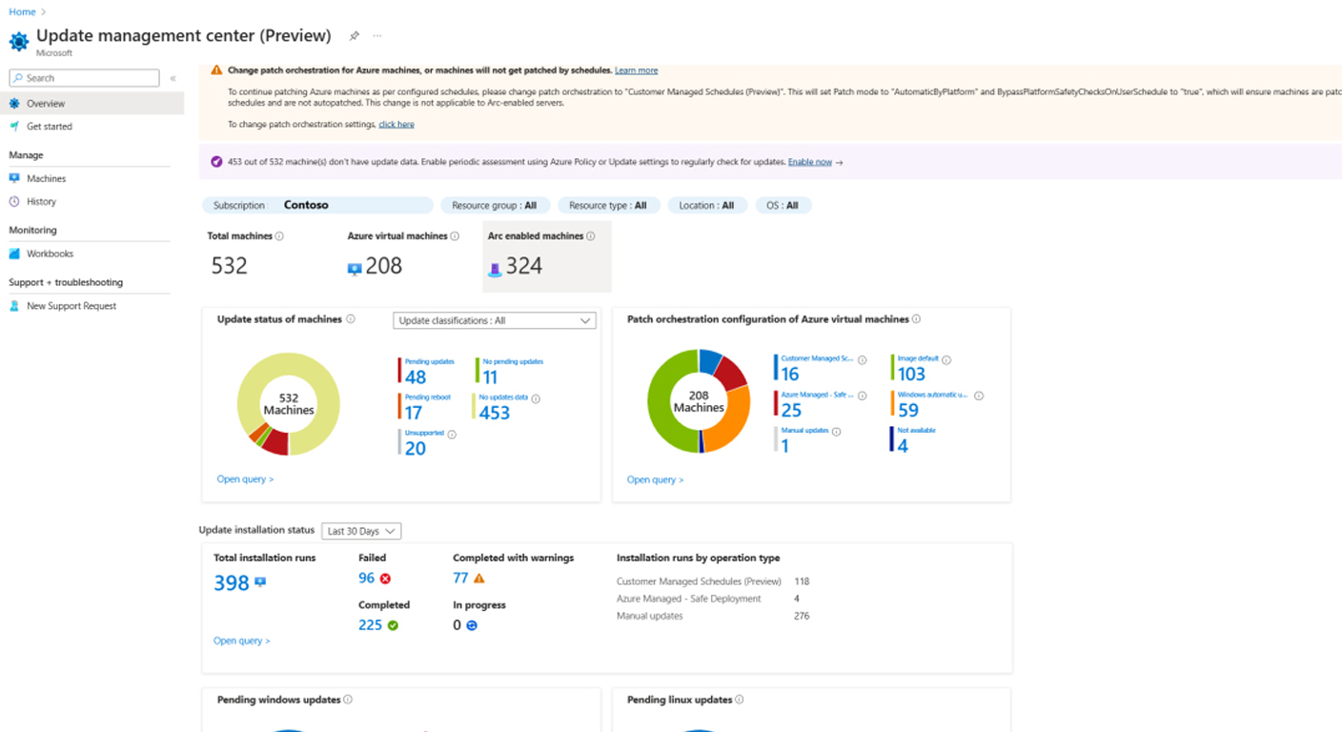Click the purple icon in the periodic assessment banner

click(x=216, y=162)
